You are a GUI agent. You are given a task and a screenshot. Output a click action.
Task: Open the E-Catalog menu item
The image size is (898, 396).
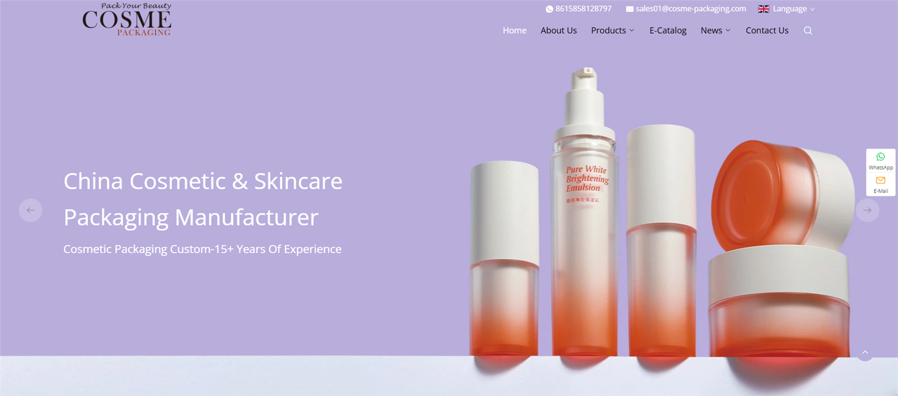pos(668,30)
